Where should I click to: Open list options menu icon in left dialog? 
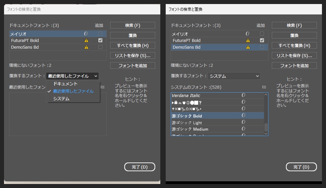pyautogui.click(x=102, y=87)
